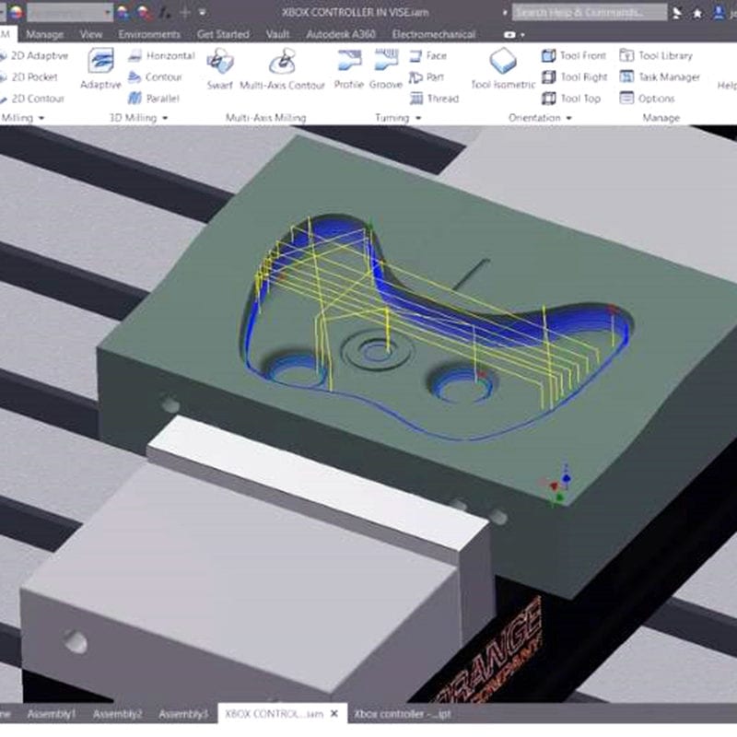Switch view to Tool Front
The height and width of the screenshot is (737, 737).
pyautogui.click(x=573, y=55)
